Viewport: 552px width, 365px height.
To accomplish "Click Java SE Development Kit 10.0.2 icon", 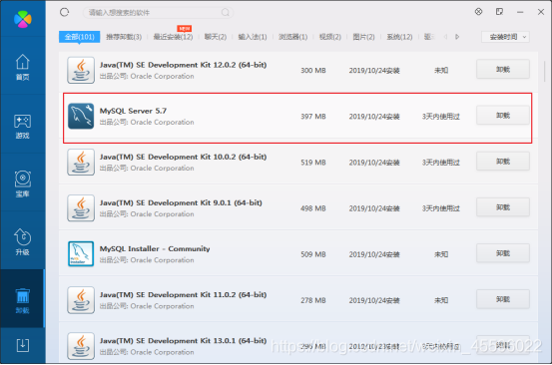I will click(81, 163).
